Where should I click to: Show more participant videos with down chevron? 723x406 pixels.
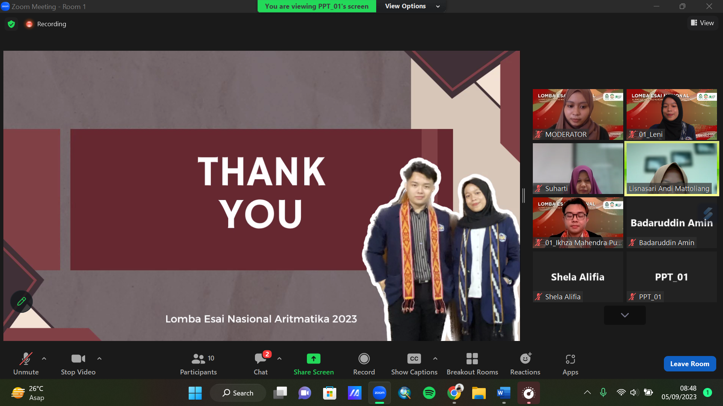625,315
